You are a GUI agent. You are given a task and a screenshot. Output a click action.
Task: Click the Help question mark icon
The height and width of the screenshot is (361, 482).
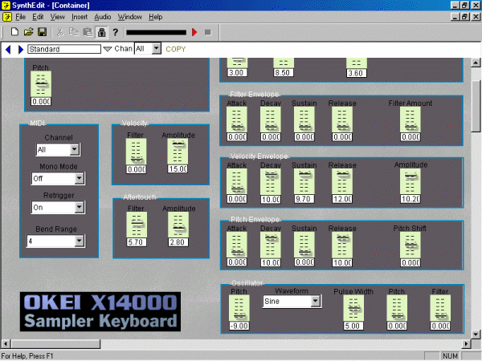pyautogui.click(x=116, y=32)
